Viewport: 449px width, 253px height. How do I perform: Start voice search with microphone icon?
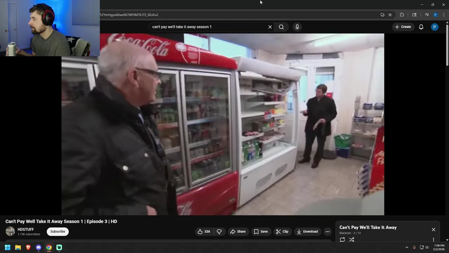pyautogui.click(x=297, y=27)
